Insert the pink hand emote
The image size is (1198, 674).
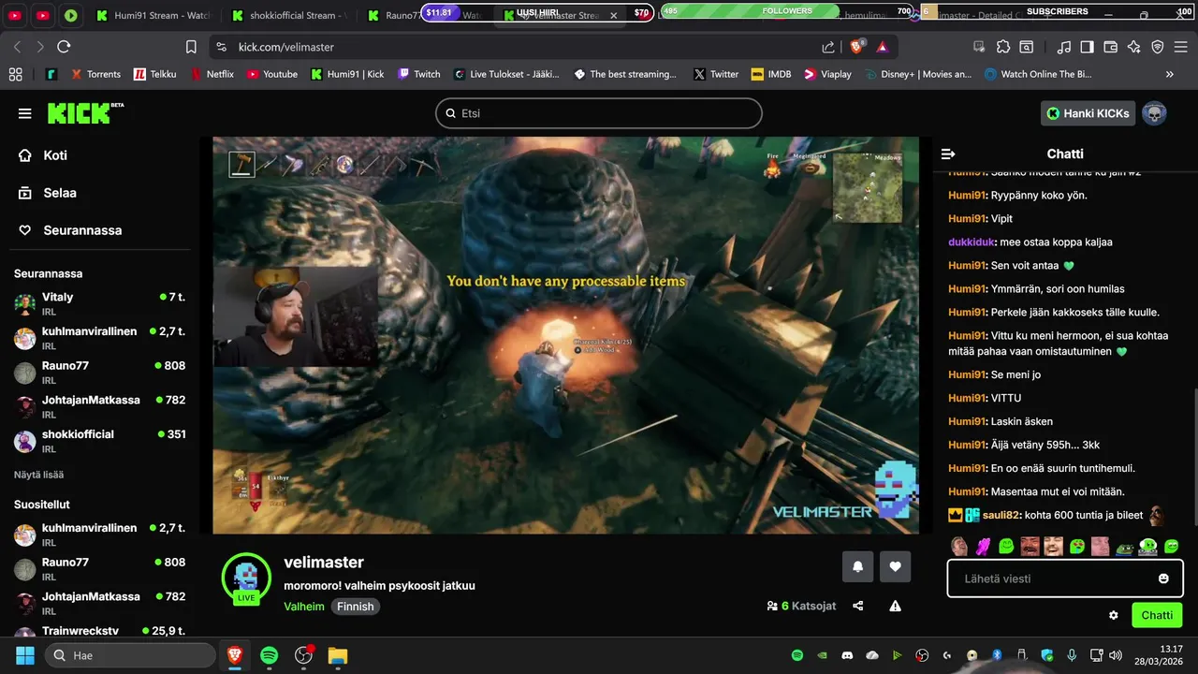coord(983,546)
